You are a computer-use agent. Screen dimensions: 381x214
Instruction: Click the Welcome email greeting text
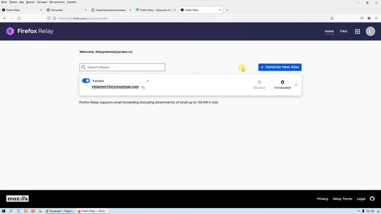coord(106,52)
